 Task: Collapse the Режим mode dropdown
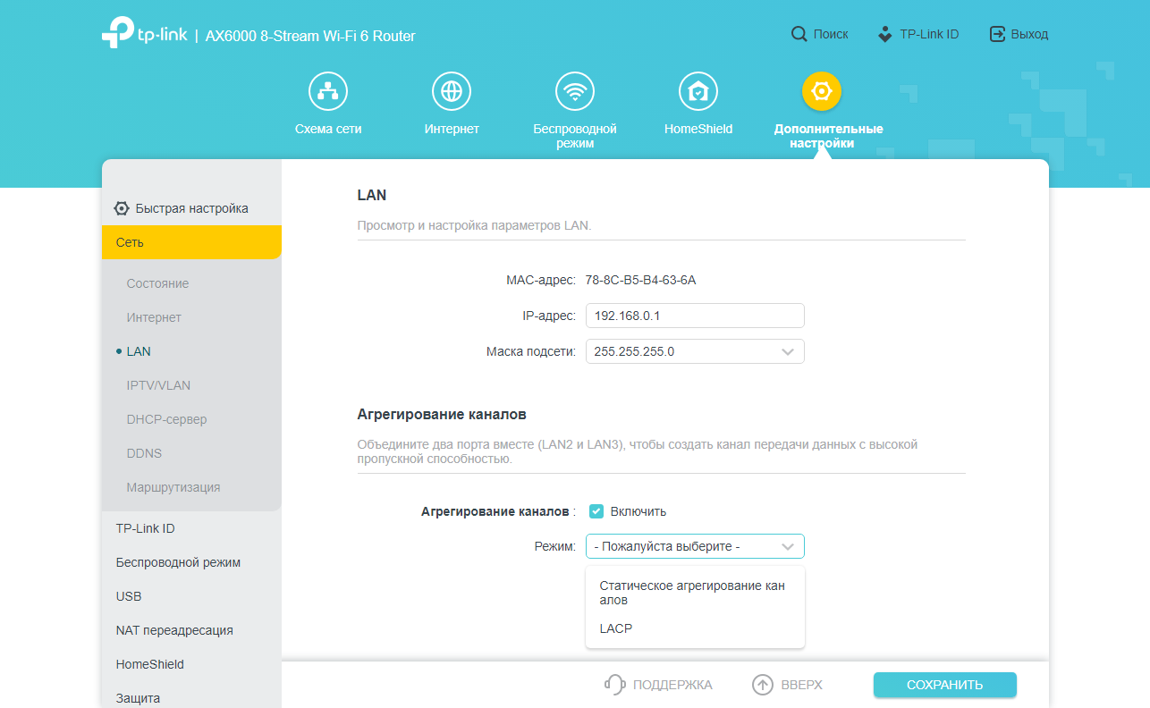(695, 546)
